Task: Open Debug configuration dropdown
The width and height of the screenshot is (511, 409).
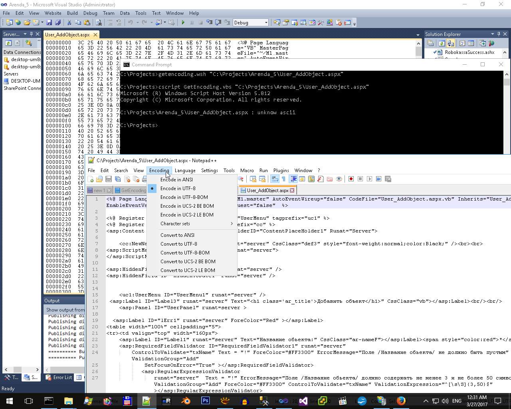Action: click(266, 23)
